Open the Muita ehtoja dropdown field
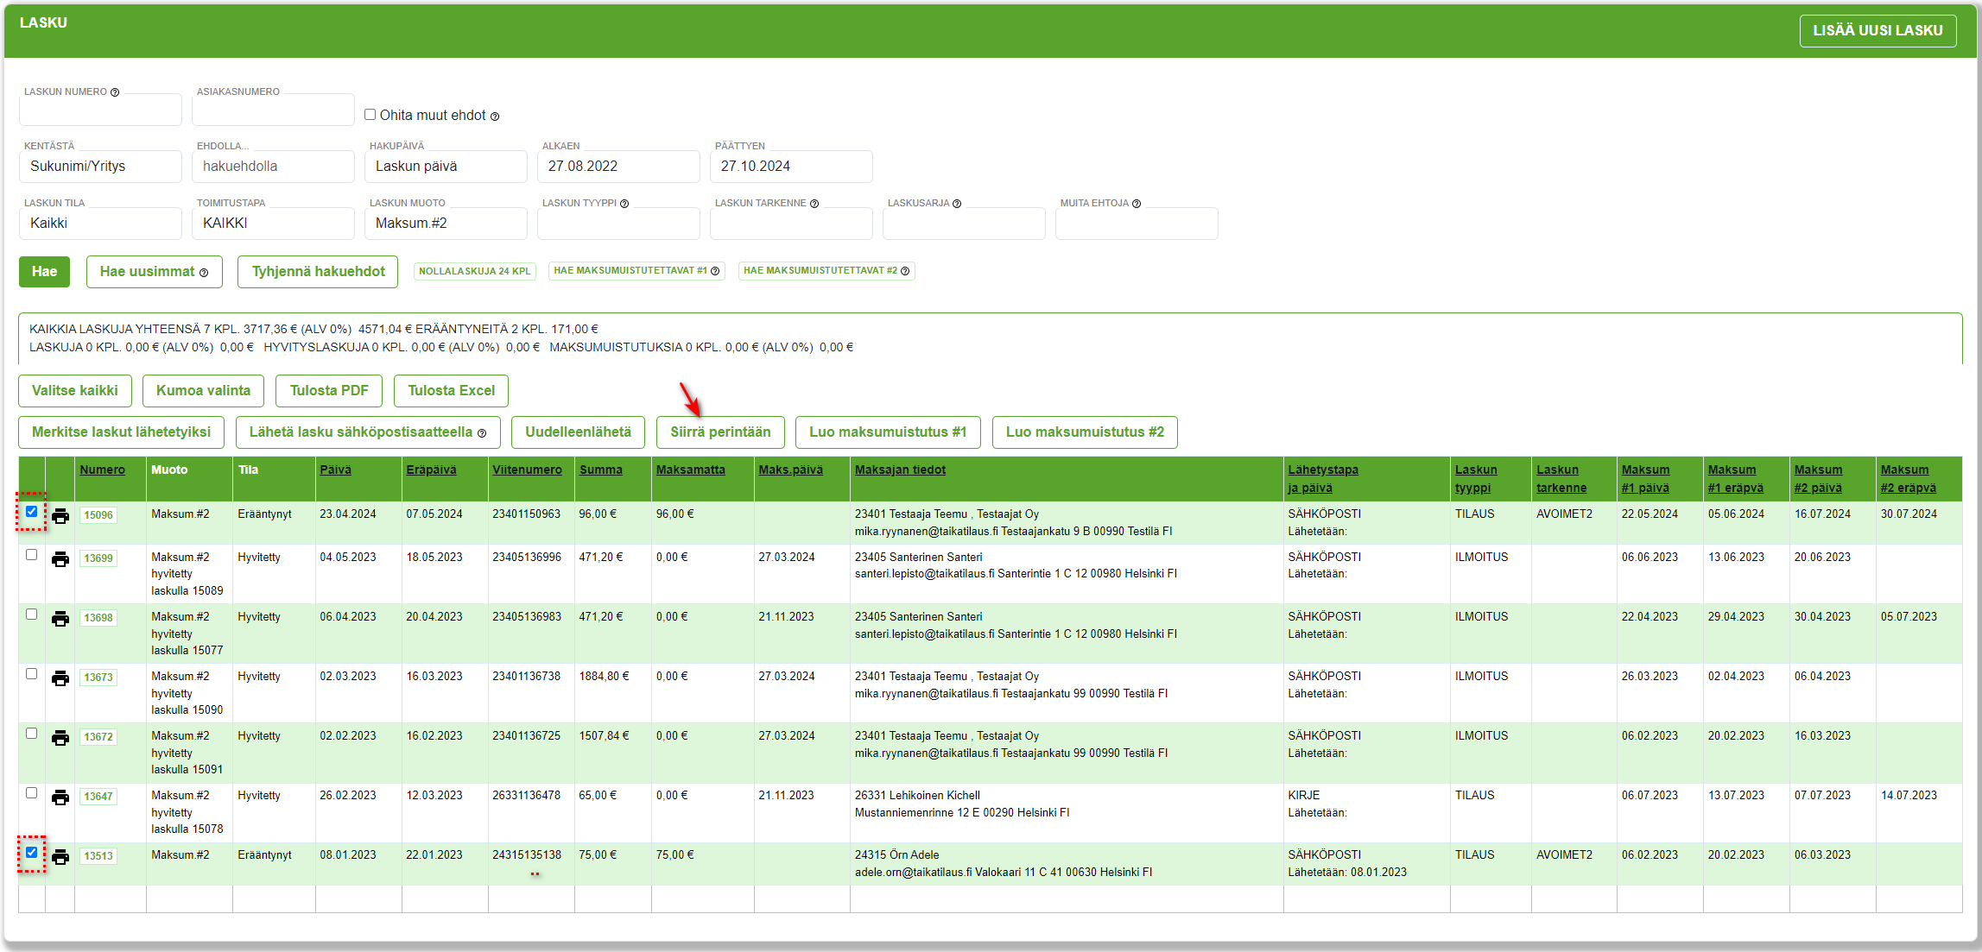 click(1137, 224)
